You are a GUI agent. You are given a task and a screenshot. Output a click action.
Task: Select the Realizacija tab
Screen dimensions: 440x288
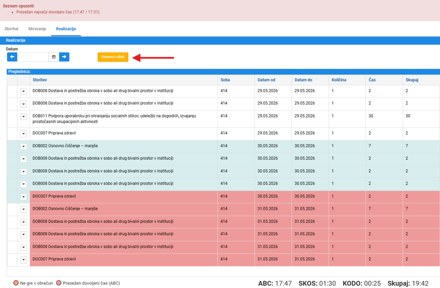pos(66,29)
